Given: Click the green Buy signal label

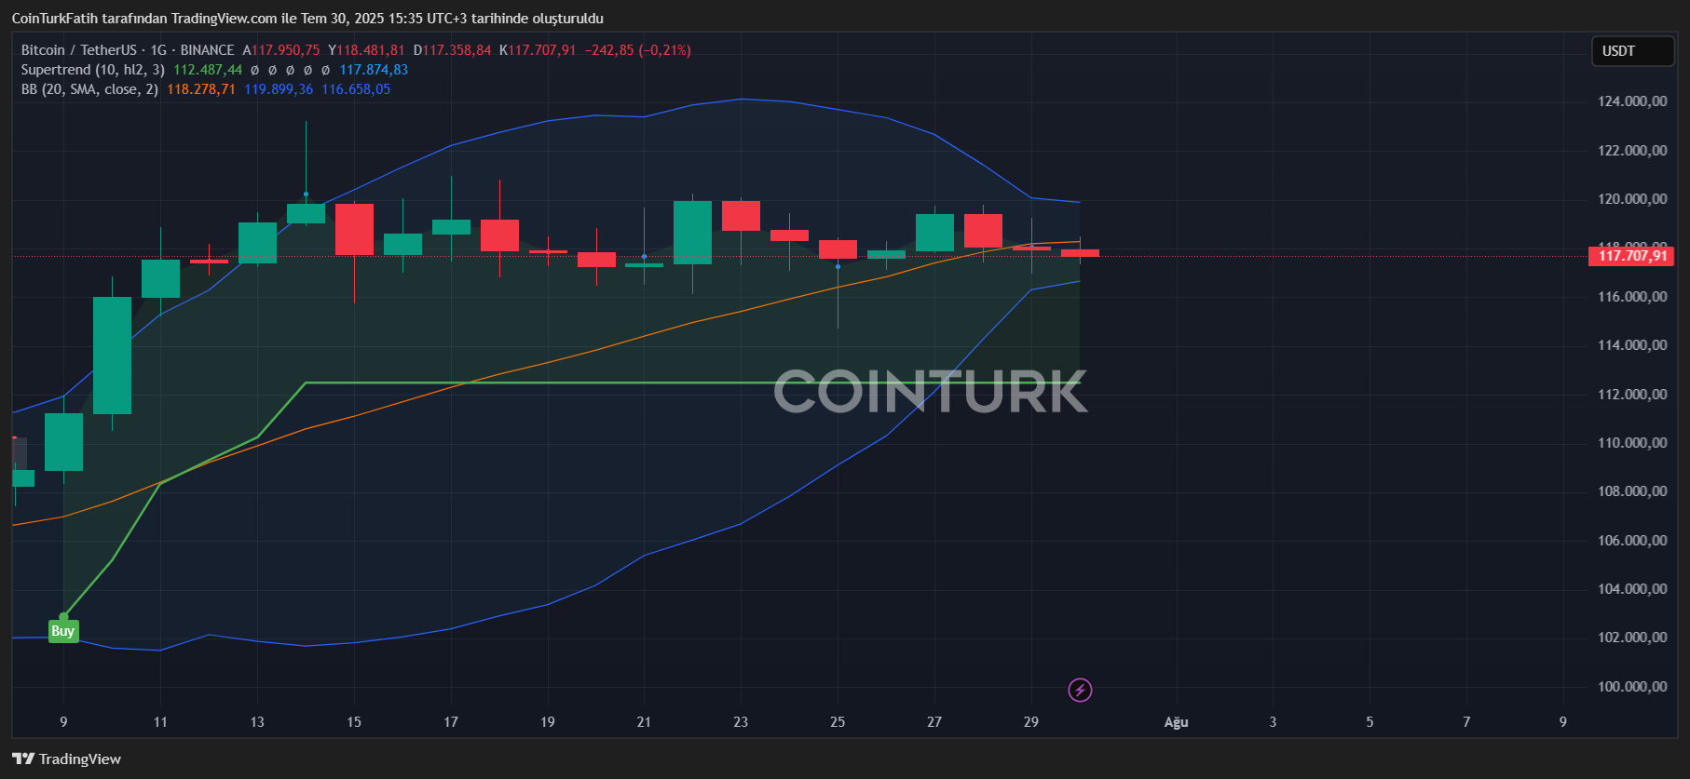Looking at the screenshot, I should 62,631.
